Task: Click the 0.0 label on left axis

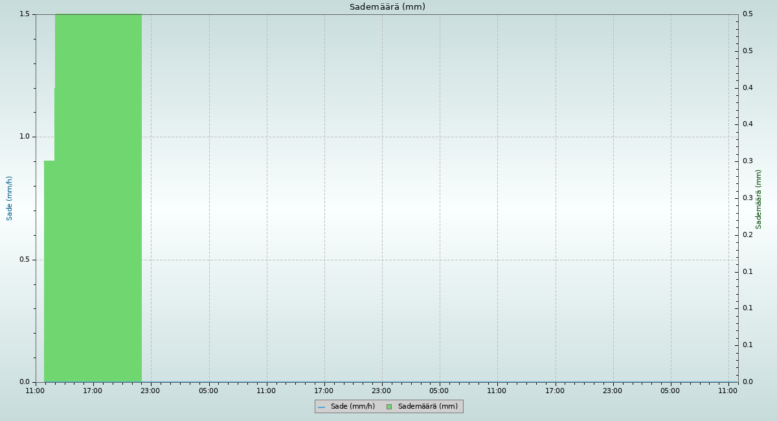Action: click(x=25, y=382)
